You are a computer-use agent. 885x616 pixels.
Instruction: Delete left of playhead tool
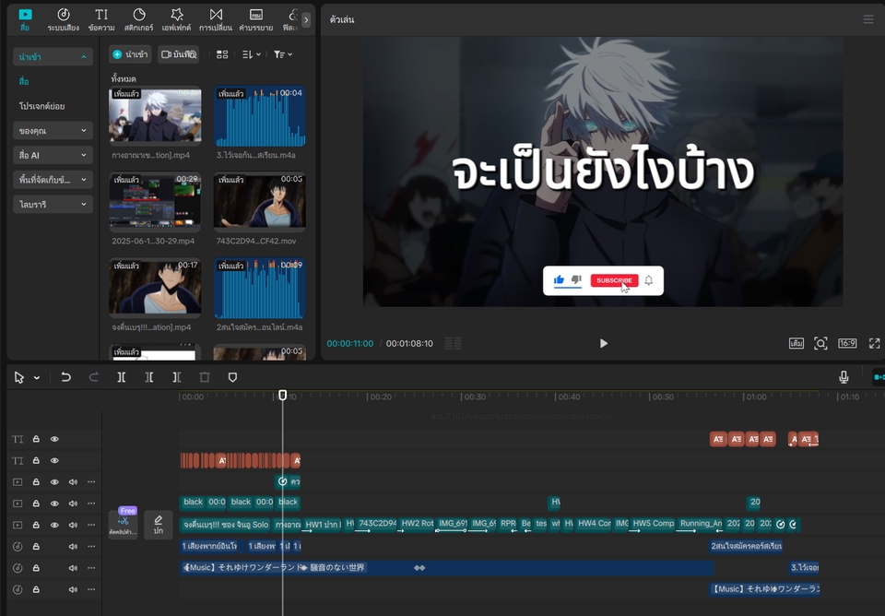149,377
